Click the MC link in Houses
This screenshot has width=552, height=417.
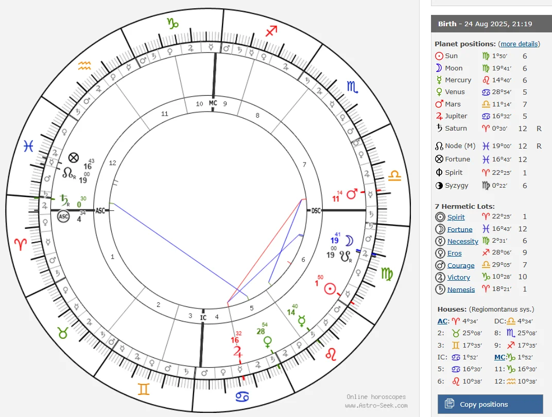point(499,357)
